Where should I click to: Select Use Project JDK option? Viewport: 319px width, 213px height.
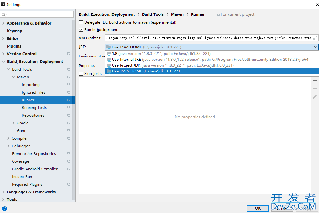(212, 65)
